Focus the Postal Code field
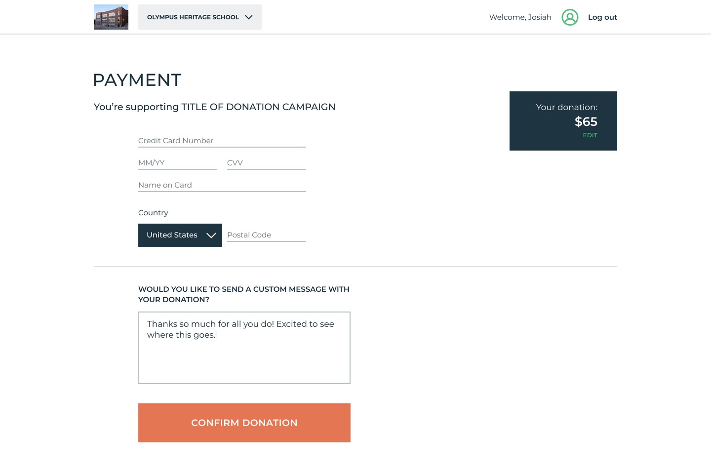 click(267, 235)
